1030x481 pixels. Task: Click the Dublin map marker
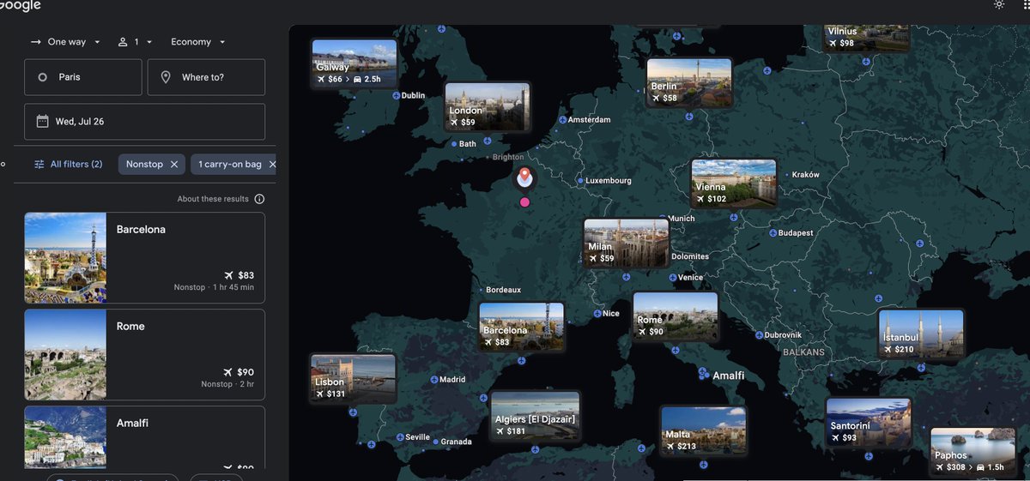coord(397,96)
